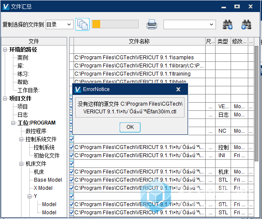Collapse the 项目文件 tree node
262x219 pixels.
[5, 98]
